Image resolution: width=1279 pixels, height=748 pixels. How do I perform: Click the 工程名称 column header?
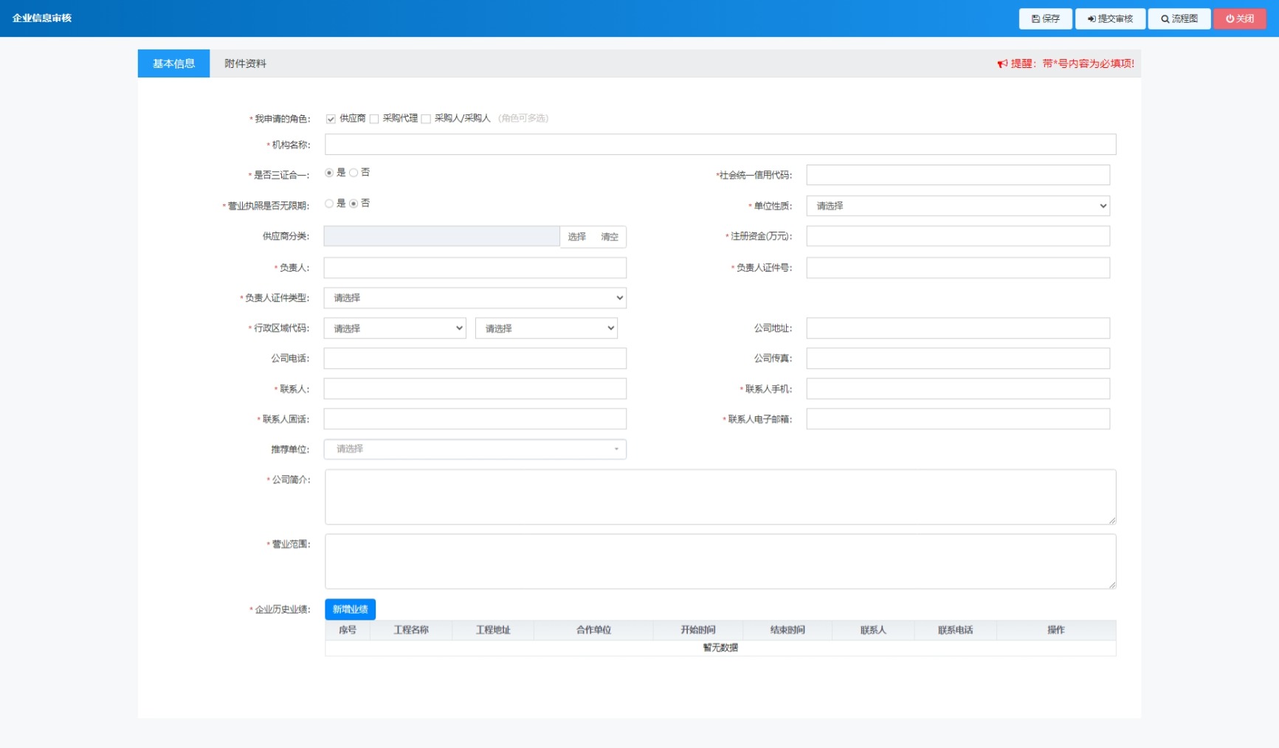pyautogui.click(x=411, y=630)
